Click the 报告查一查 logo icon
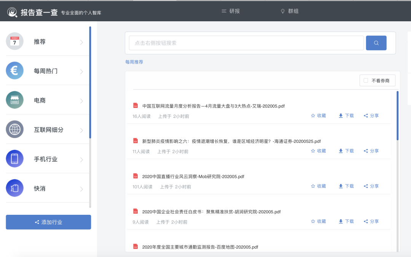 pos(12,12)
